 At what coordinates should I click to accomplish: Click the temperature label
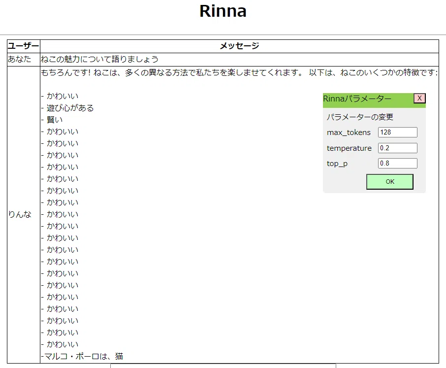click(349, 148)
